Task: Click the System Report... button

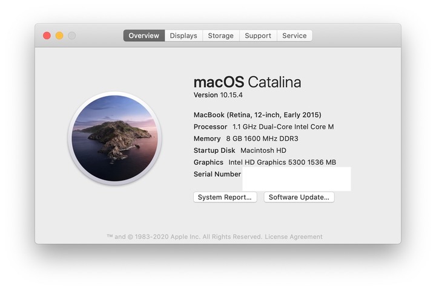Action: (x=225, y=197)
